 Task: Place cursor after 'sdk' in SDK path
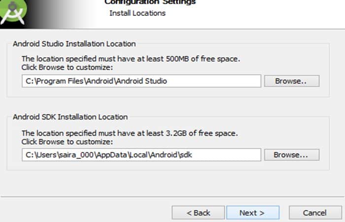pos(193,155)
